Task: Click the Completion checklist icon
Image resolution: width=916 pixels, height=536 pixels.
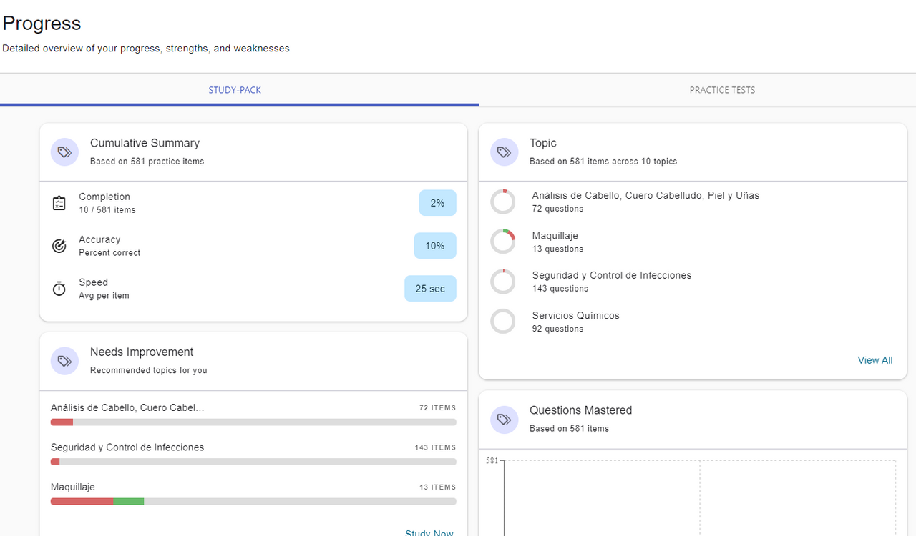Action: pyautogui.click(x=59, y=203)
